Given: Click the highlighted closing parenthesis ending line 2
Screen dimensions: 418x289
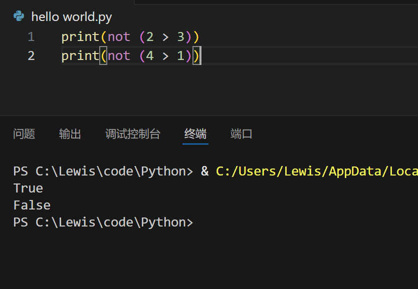Looking at the screenshot, I should coord(196,55).
